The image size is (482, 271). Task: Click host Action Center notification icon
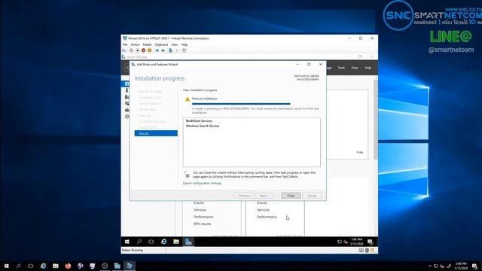point(475,266)
